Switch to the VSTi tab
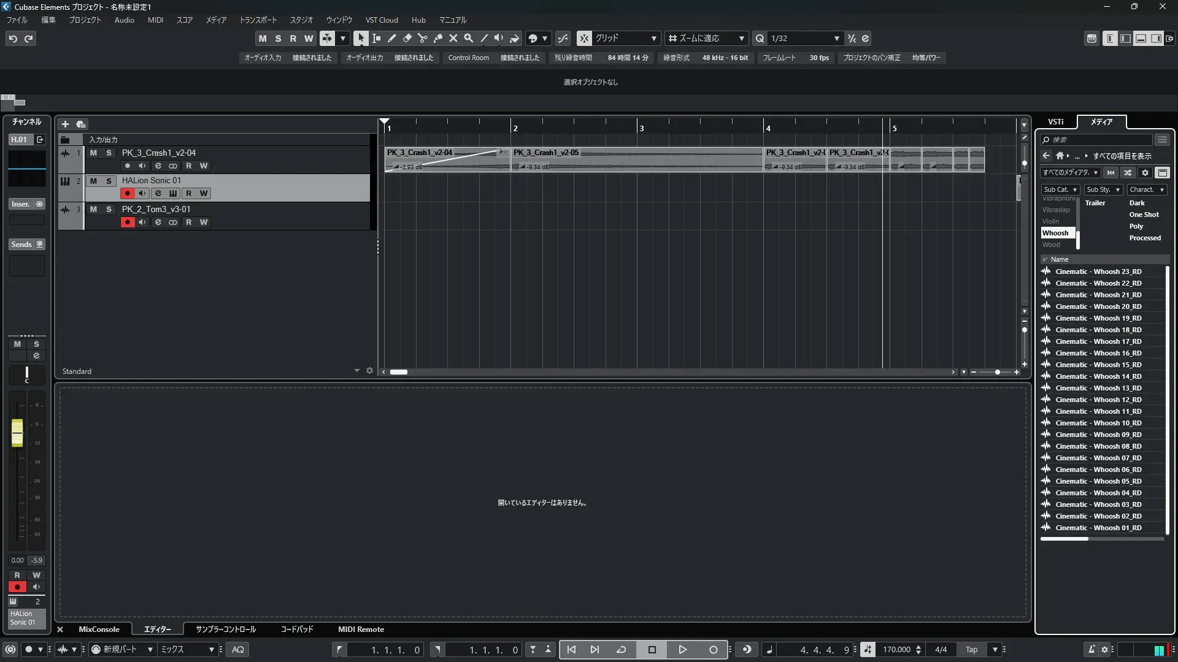The width and height of the screenshot is (1178, 662). (x=1055, y=121)
